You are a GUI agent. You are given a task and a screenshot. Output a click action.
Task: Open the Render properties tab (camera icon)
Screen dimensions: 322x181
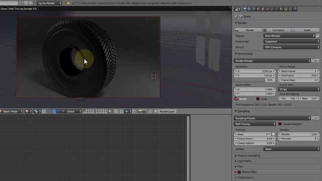click(x=245, y=9)
